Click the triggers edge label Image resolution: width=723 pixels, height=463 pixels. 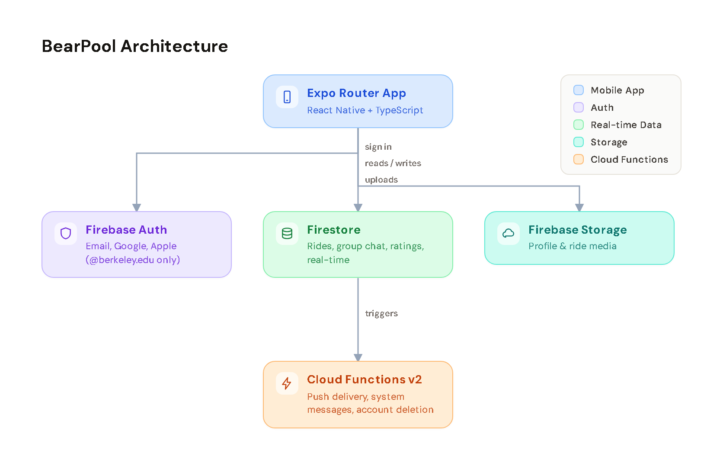pyautogui.click(x=381, y=314)
